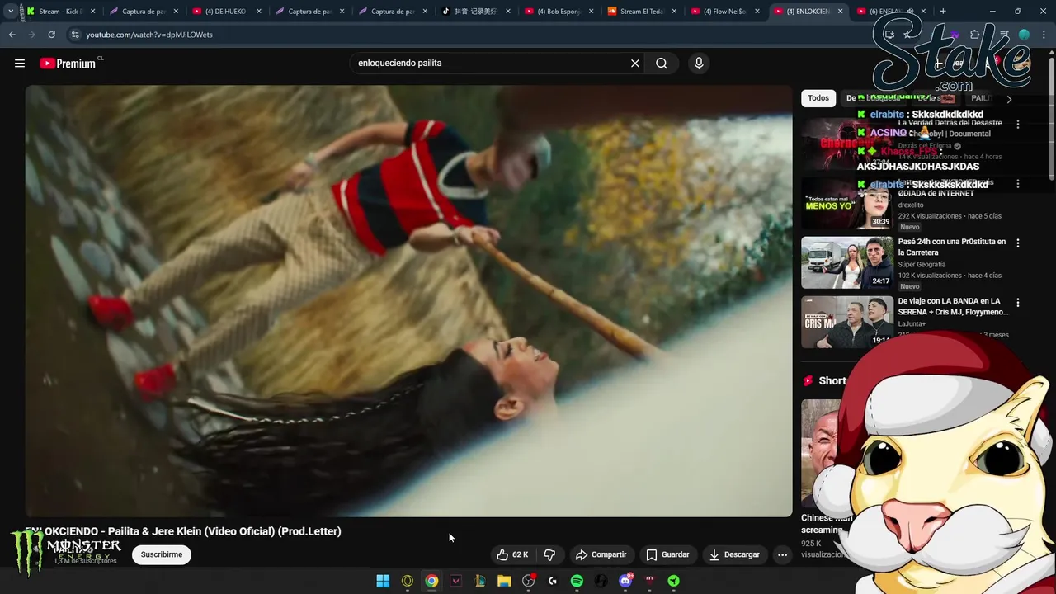The height and width of the screenshot is (594, 1056).
Task: Dislike the video with thumbs down
Action: (549, 554)
